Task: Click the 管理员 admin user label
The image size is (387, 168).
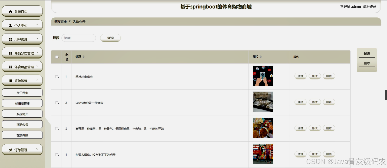Action: point(350,7)
